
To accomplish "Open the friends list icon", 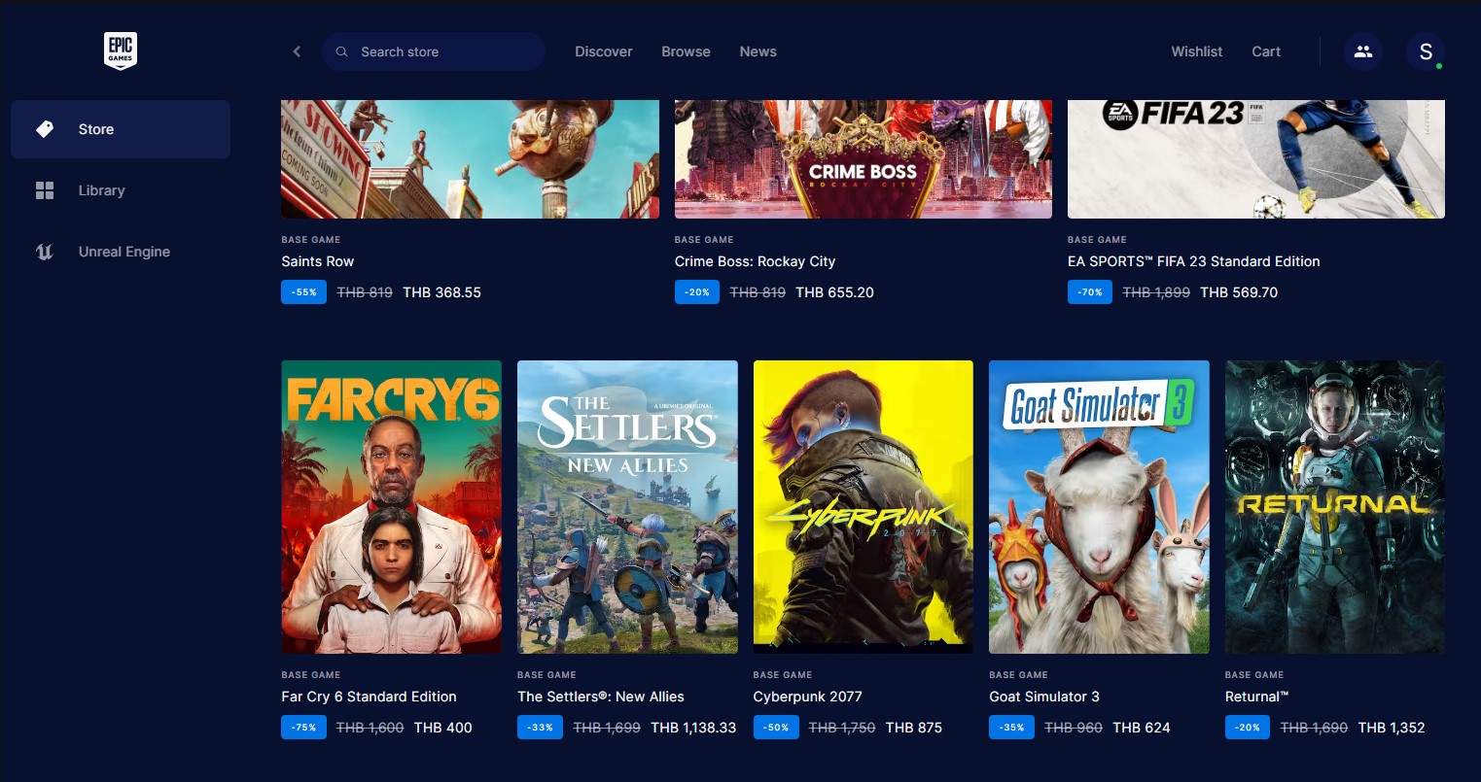I will [1363, 51].
